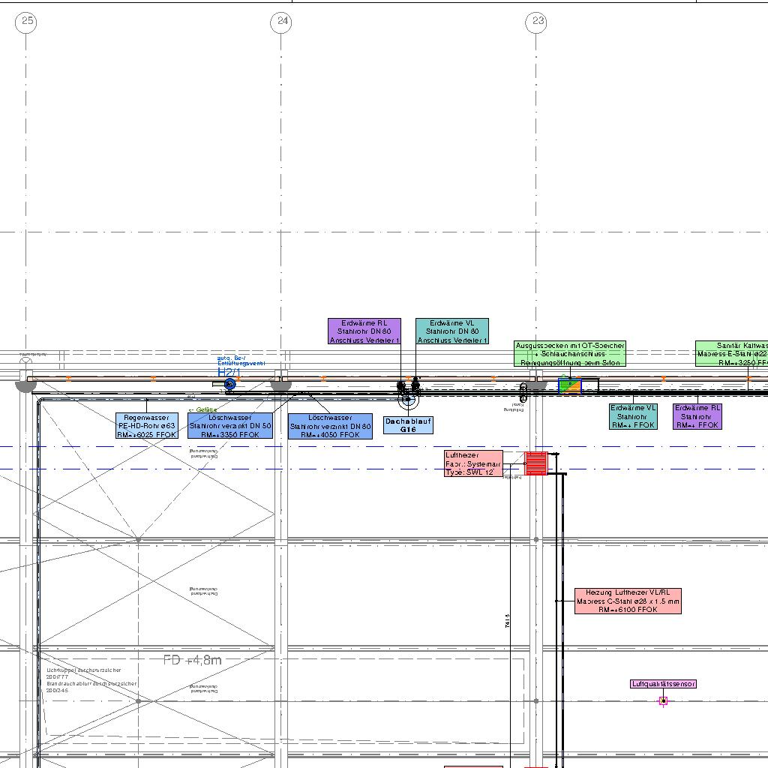The width and height of the screenshot is (768, 768).
Task: Click the H2/1 vent valve symbol
Action: coord(229,384)
